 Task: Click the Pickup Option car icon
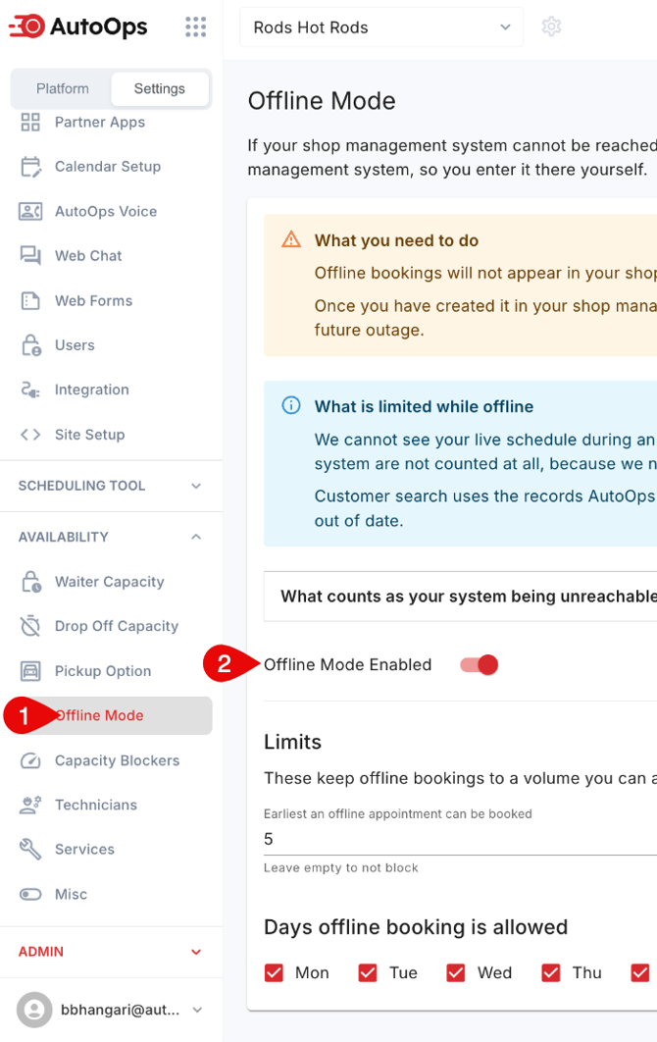click(30, 671)
